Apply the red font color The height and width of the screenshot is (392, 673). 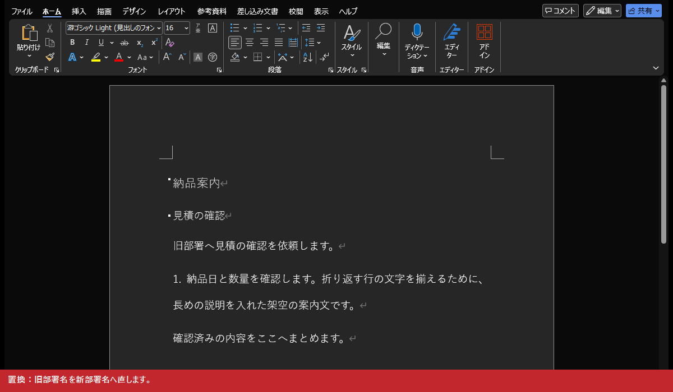click(119, 57)
